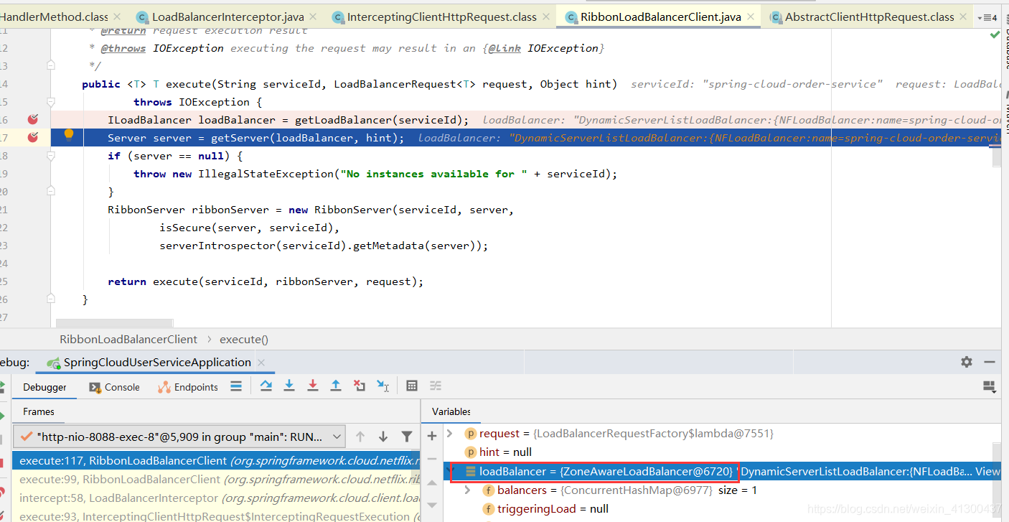The height and width of the screenshot is (522, 1009).
Task: Show the hidden editor tabs list
Action: click(987, 17)
